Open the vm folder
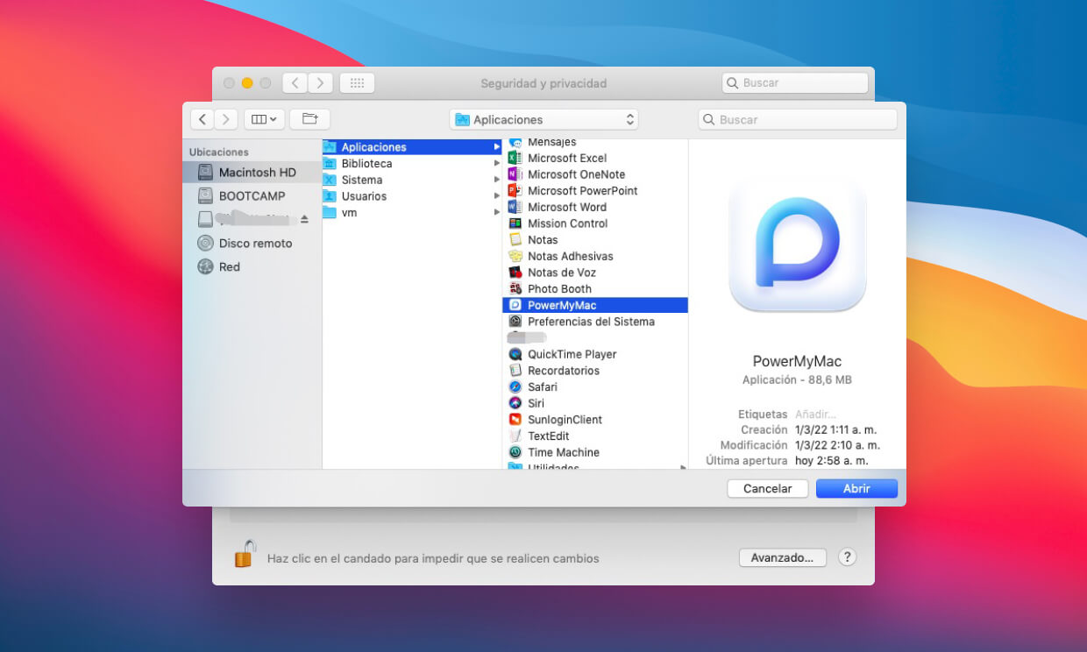The width and height of the screenshot is (1087, 652). pos(412,213)
